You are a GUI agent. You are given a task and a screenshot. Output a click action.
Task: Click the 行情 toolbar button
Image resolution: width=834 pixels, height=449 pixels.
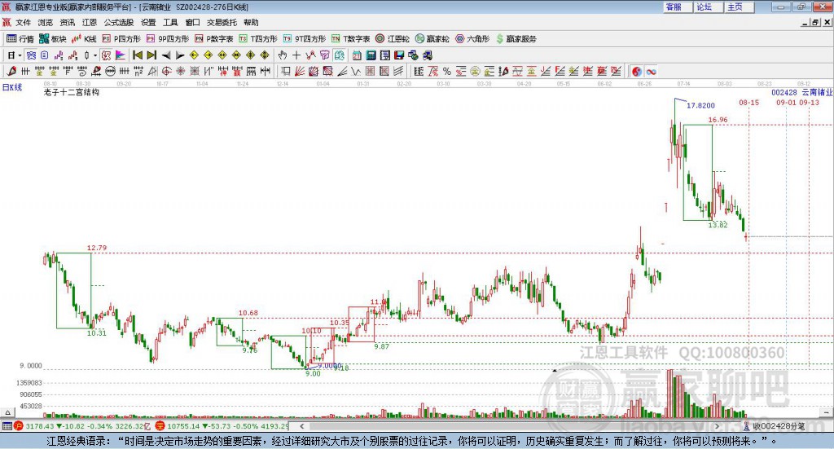20,39
